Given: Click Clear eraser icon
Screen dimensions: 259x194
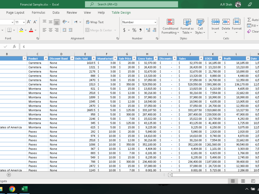Looking at the screenshot, I should tap(249, 31).
